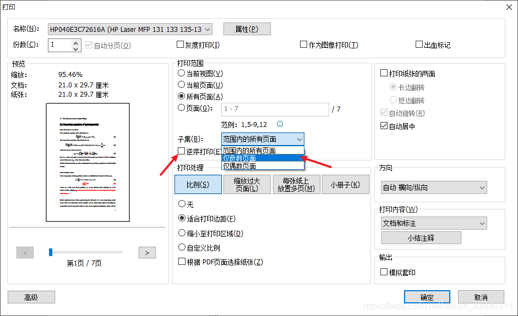
Task: Select 缩小至打印区域(D) radio button
Action: (x=182, y=233)
